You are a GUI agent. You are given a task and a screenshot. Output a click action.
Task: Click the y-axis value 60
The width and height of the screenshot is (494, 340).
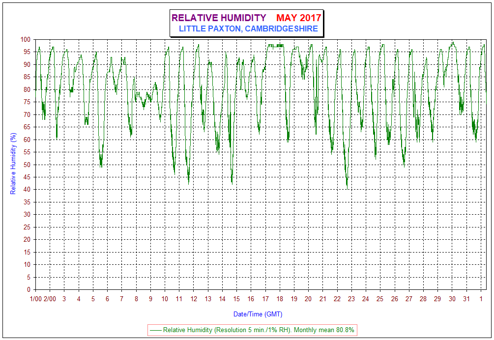(x=27, y=140)
